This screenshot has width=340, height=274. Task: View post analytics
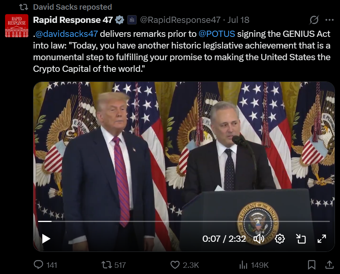coord(244,265)
